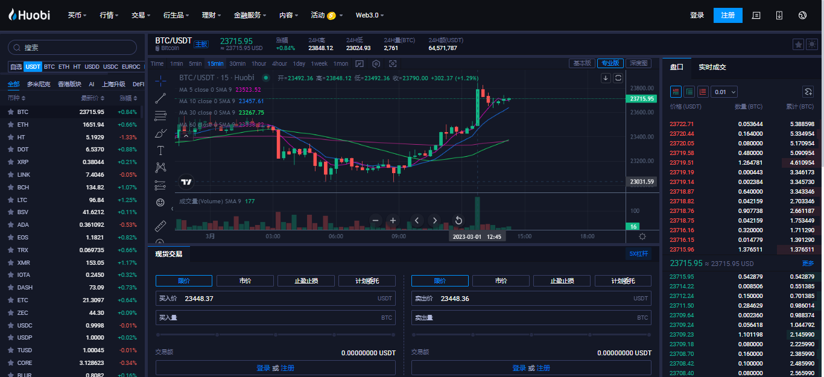Favorite BTC/USDT with the star icon
Screen dimensions: 824x377
pyautogui.click(x=798, y=45)
